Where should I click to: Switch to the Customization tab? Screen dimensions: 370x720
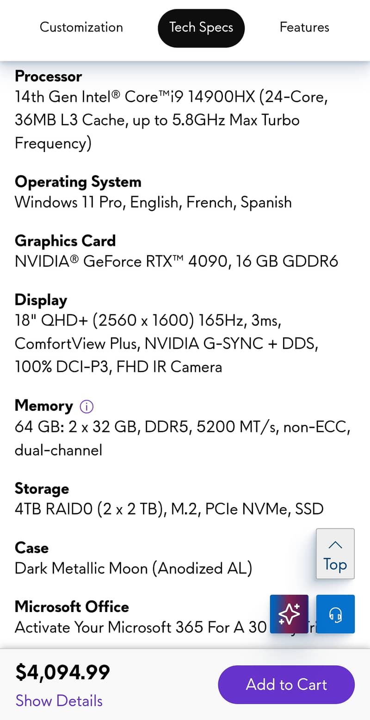[81, 27]
